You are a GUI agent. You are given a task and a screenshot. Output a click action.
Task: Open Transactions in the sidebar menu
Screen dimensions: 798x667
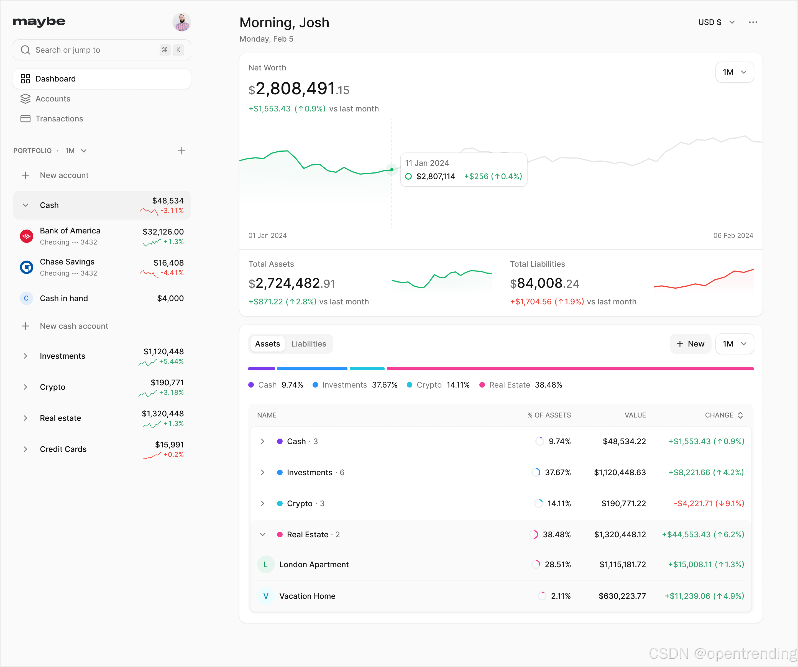(x=59, y=119)
